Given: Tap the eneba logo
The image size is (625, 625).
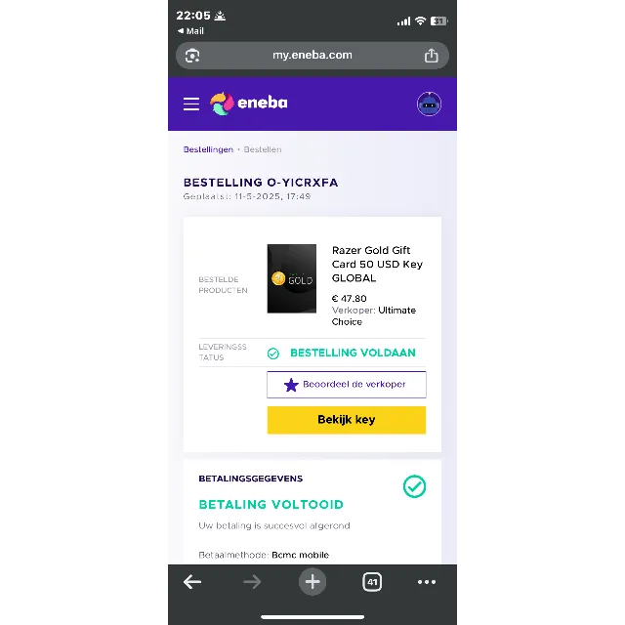Looking at the screenshot, I should point(249,104).
